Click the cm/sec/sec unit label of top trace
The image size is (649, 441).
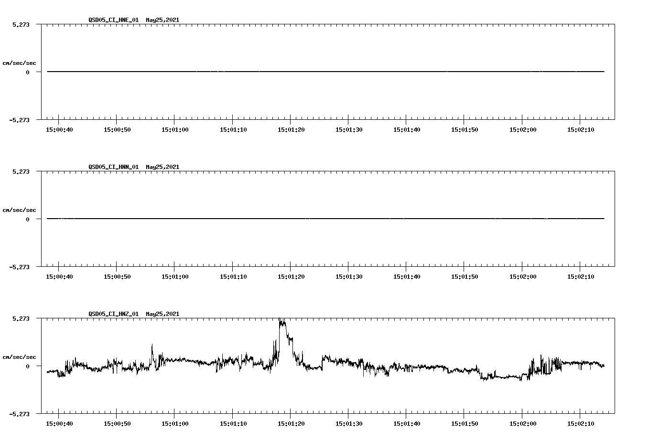(x=19, y=63)
